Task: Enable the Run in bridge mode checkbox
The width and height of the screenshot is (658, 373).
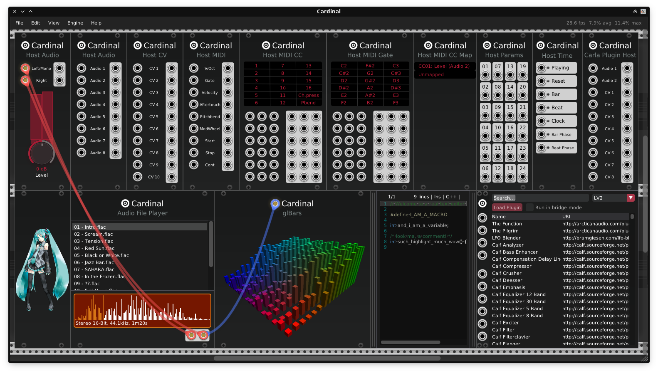Action: (x=529, y=207)
